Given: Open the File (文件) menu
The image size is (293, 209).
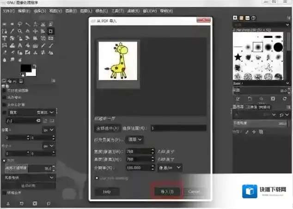Looking at the screenshot, I should [x=8, y=10].
